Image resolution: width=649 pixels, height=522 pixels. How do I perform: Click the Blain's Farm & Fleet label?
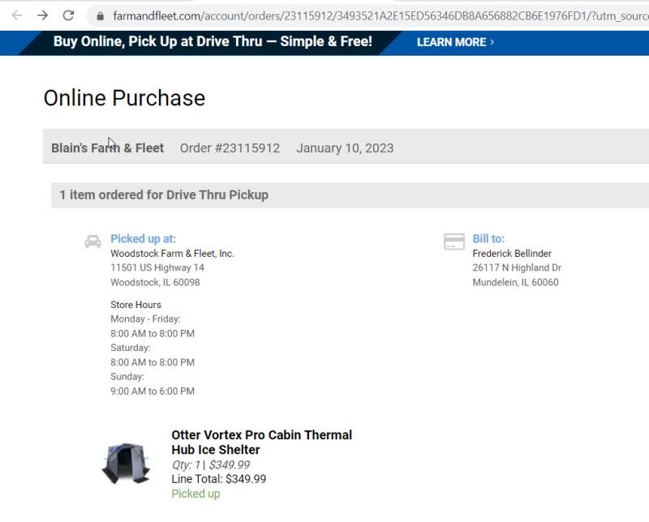point(108,148)
